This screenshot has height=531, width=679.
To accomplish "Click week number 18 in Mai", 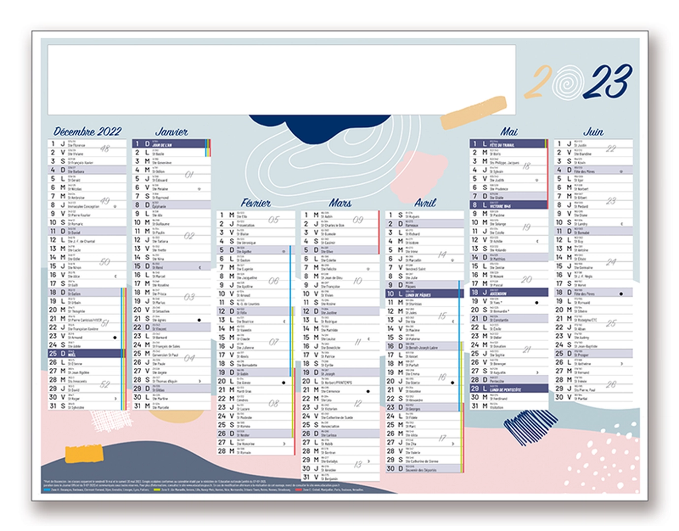I will tap(526, 166).
